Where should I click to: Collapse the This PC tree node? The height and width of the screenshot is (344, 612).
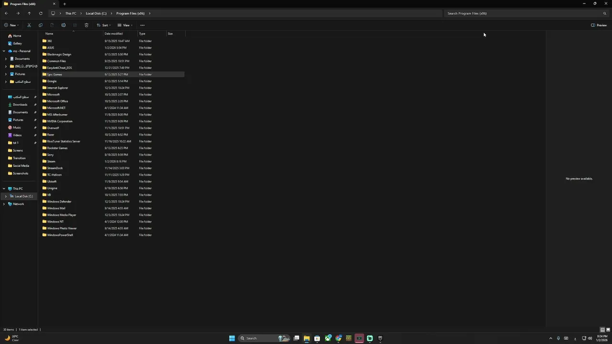click(4, 189)
